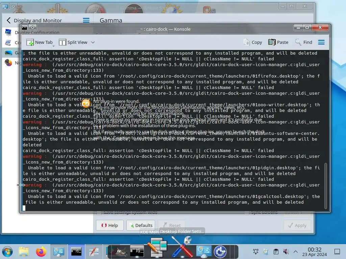The width and height of the screenshot is (346, 259).
Task: Click the Split View toolbar icon
Action: 63,42
